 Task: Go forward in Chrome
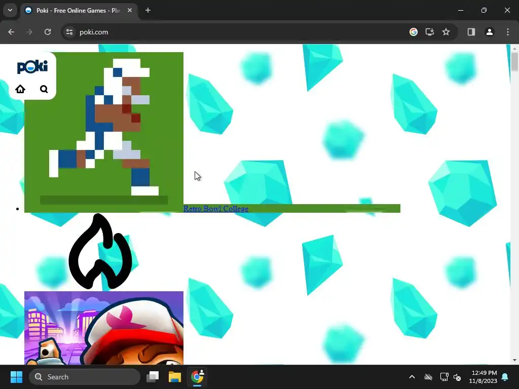click(x=29, y=32)
